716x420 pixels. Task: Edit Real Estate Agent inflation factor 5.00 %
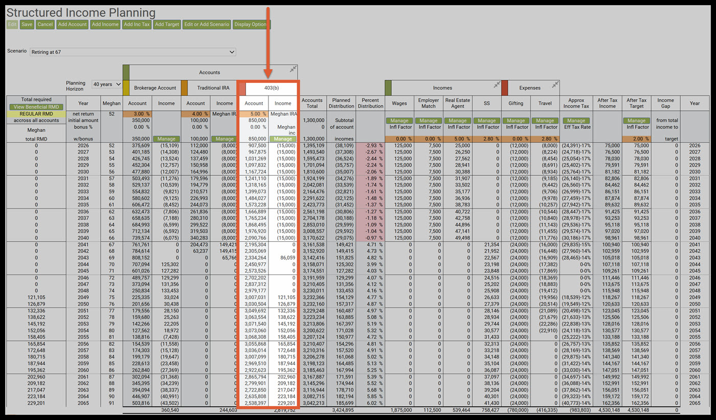pos(458,138)
